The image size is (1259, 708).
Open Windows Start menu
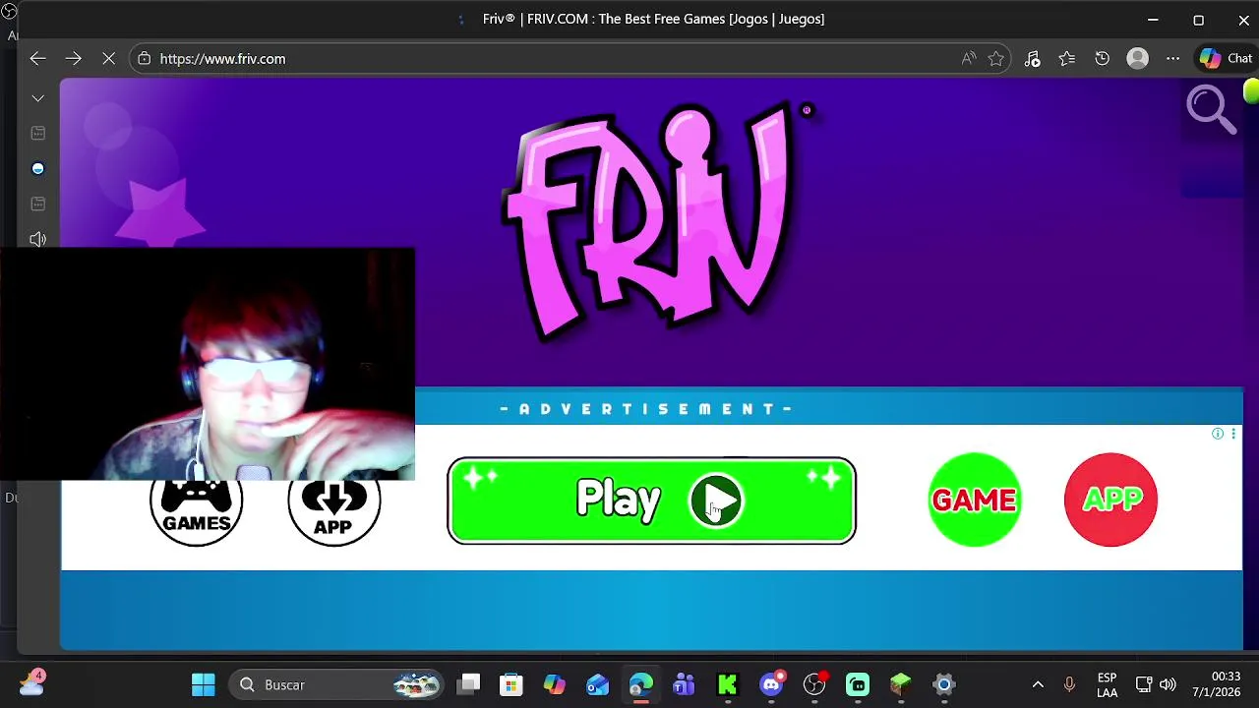coord(204,684)
